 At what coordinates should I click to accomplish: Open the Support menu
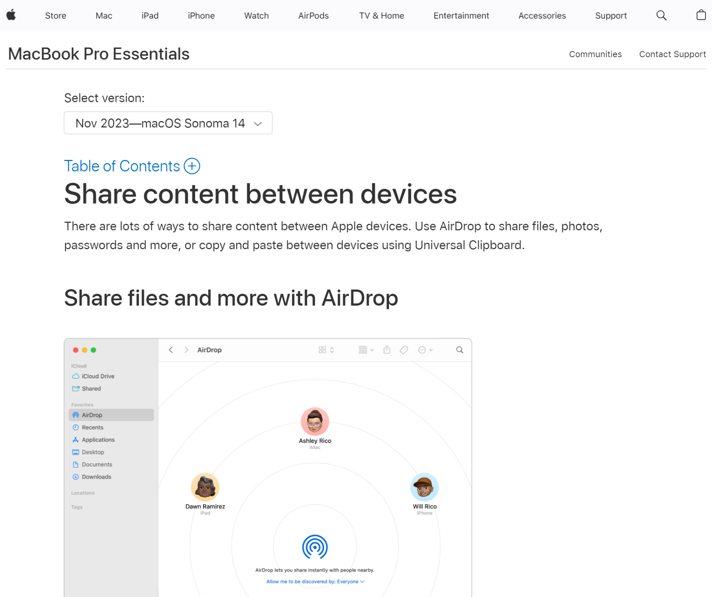point(611,16)
